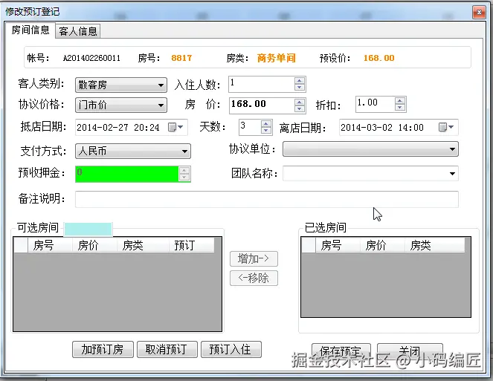Image resolution: width=493 pixels, height=381 pixels.
Task: Click the 关闭 button
Action: (x=410, y=351)
